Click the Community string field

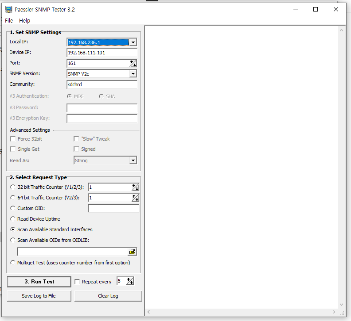tap(102, 84)
